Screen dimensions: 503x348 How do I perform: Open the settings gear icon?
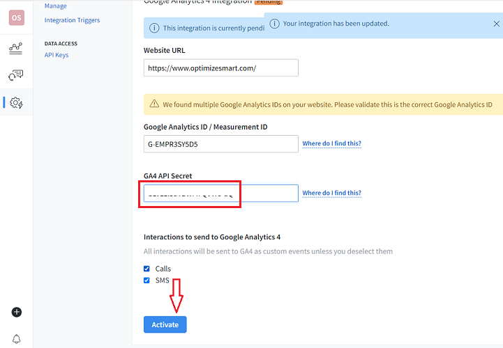[16, 103]
